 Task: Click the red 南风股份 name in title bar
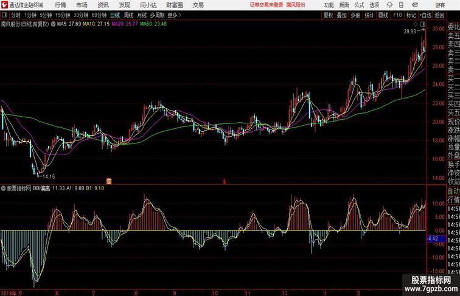point(296,5)
